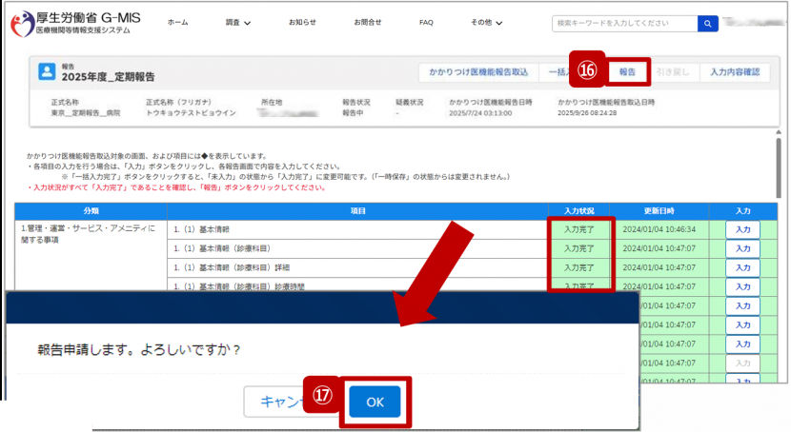Open the お知らせ menu item
791x432 pixels.
[x=302, y=22]
